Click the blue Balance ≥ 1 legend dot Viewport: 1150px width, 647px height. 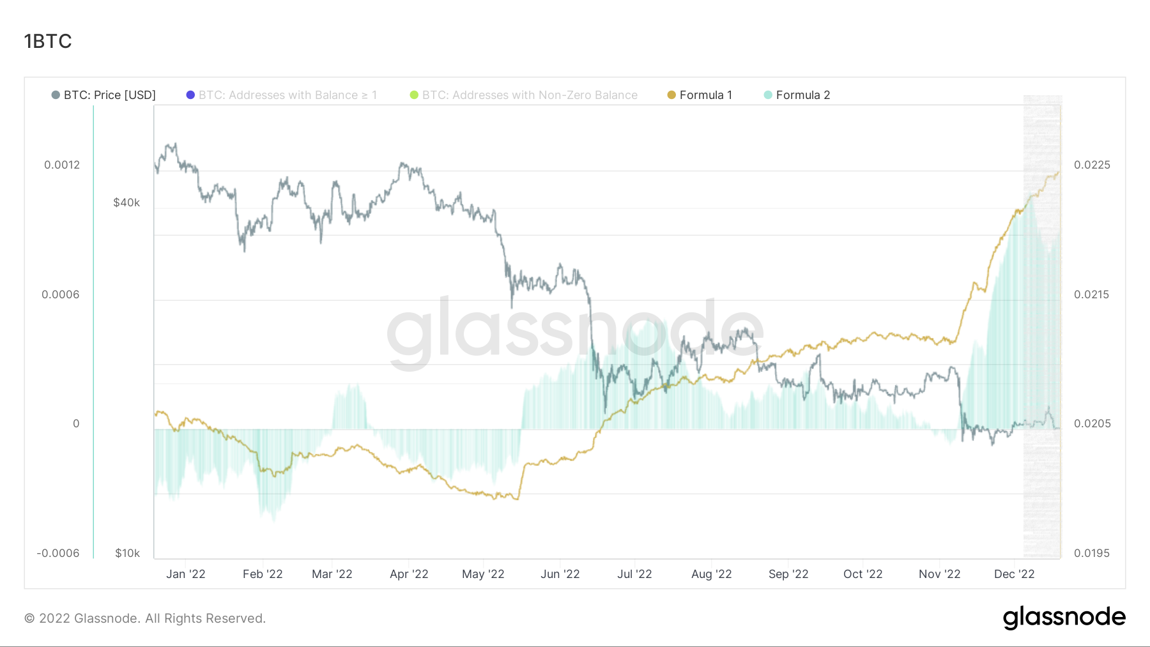[x=190, y=95]
